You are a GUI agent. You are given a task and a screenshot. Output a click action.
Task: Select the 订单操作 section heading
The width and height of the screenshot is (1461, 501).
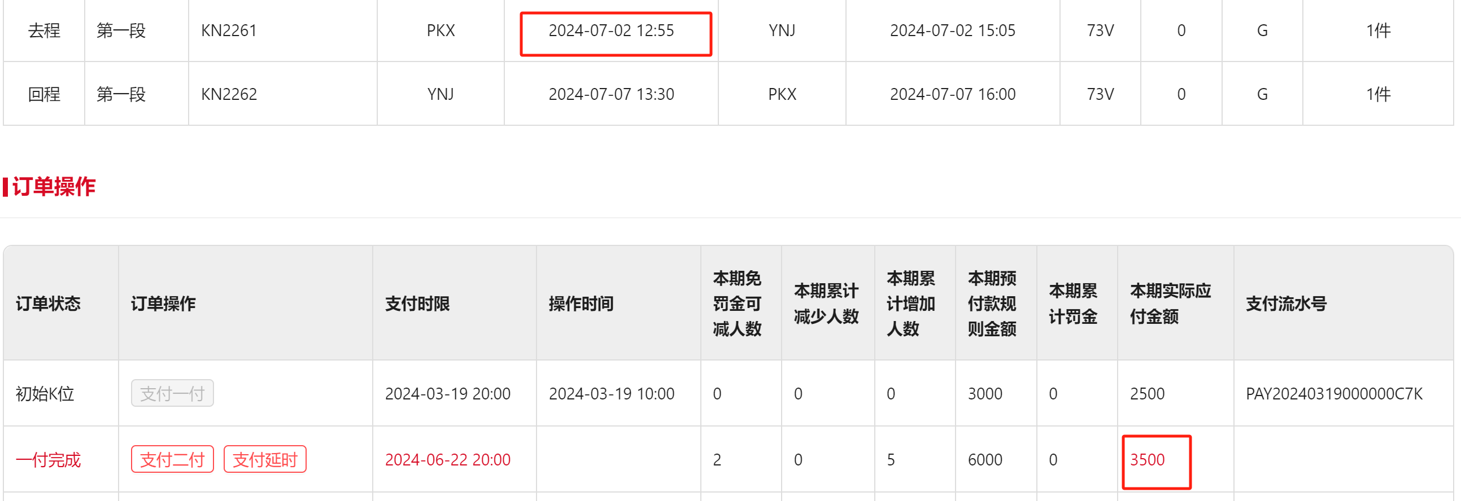point(54,186)
